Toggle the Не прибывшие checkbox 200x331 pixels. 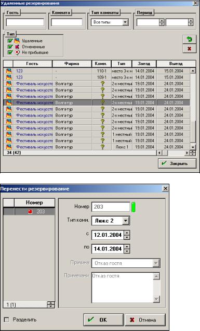click(10, 53)
